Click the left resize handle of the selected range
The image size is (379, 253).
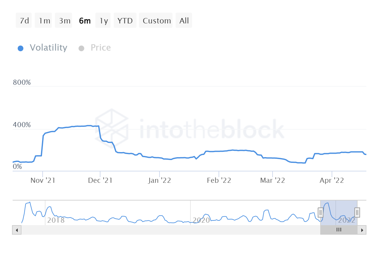coord(321,213)
